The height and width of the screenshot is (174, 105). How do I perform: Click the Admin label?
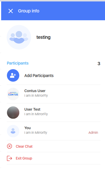[93, 133]
